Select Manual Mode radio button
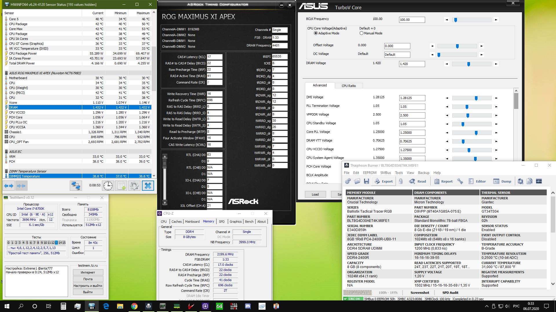The height and width of the screenshot is (312, 556). click(x=361, y=33)
